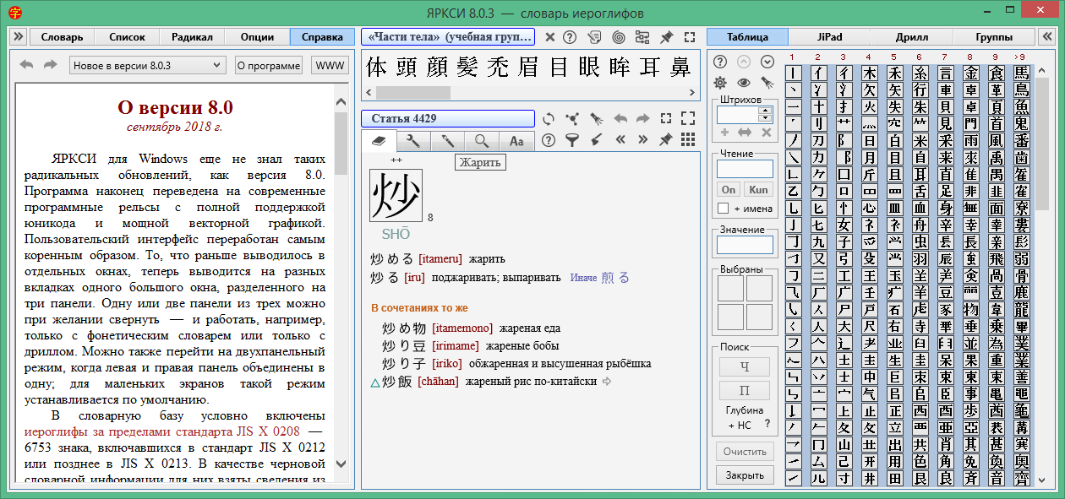1065x499 pixels.
Task: Go back with the article undo arrow
Action: [x=620, y=119]
